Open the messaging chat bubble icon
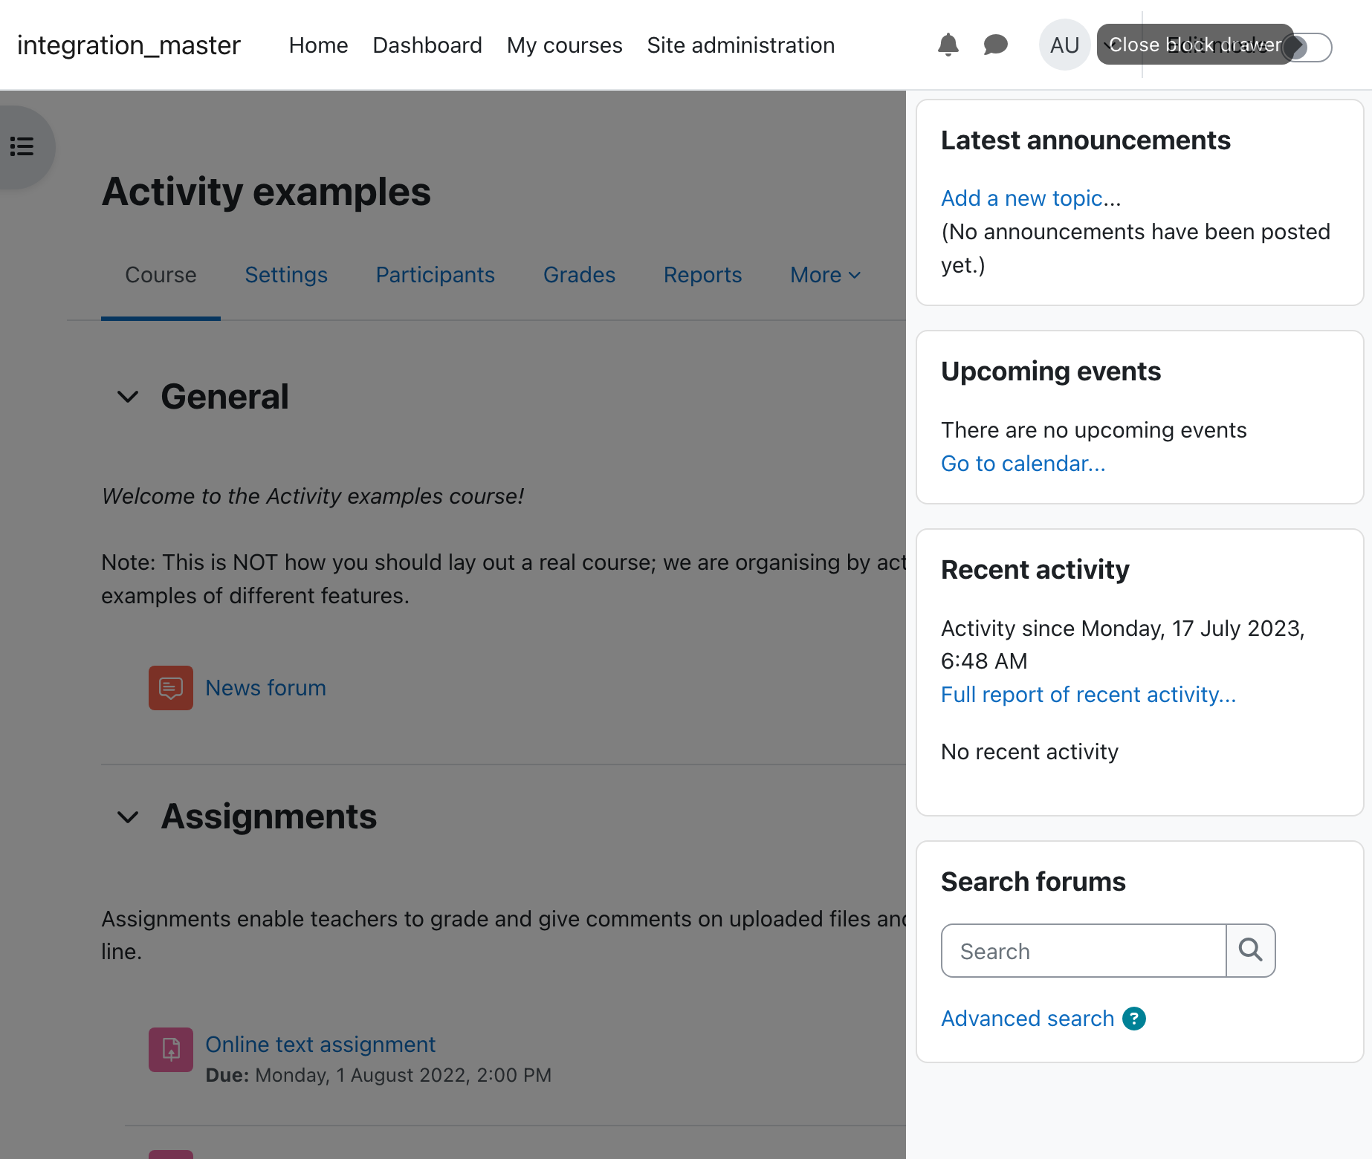1372x1159 pixels. point(995,45)
